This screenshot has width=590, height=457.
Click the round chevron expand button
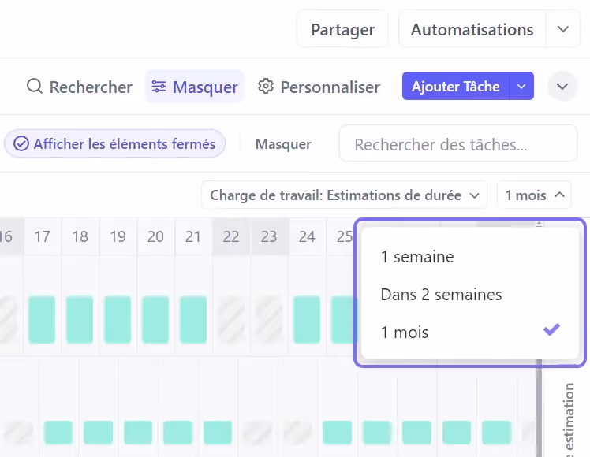click(x=562, y=87)
